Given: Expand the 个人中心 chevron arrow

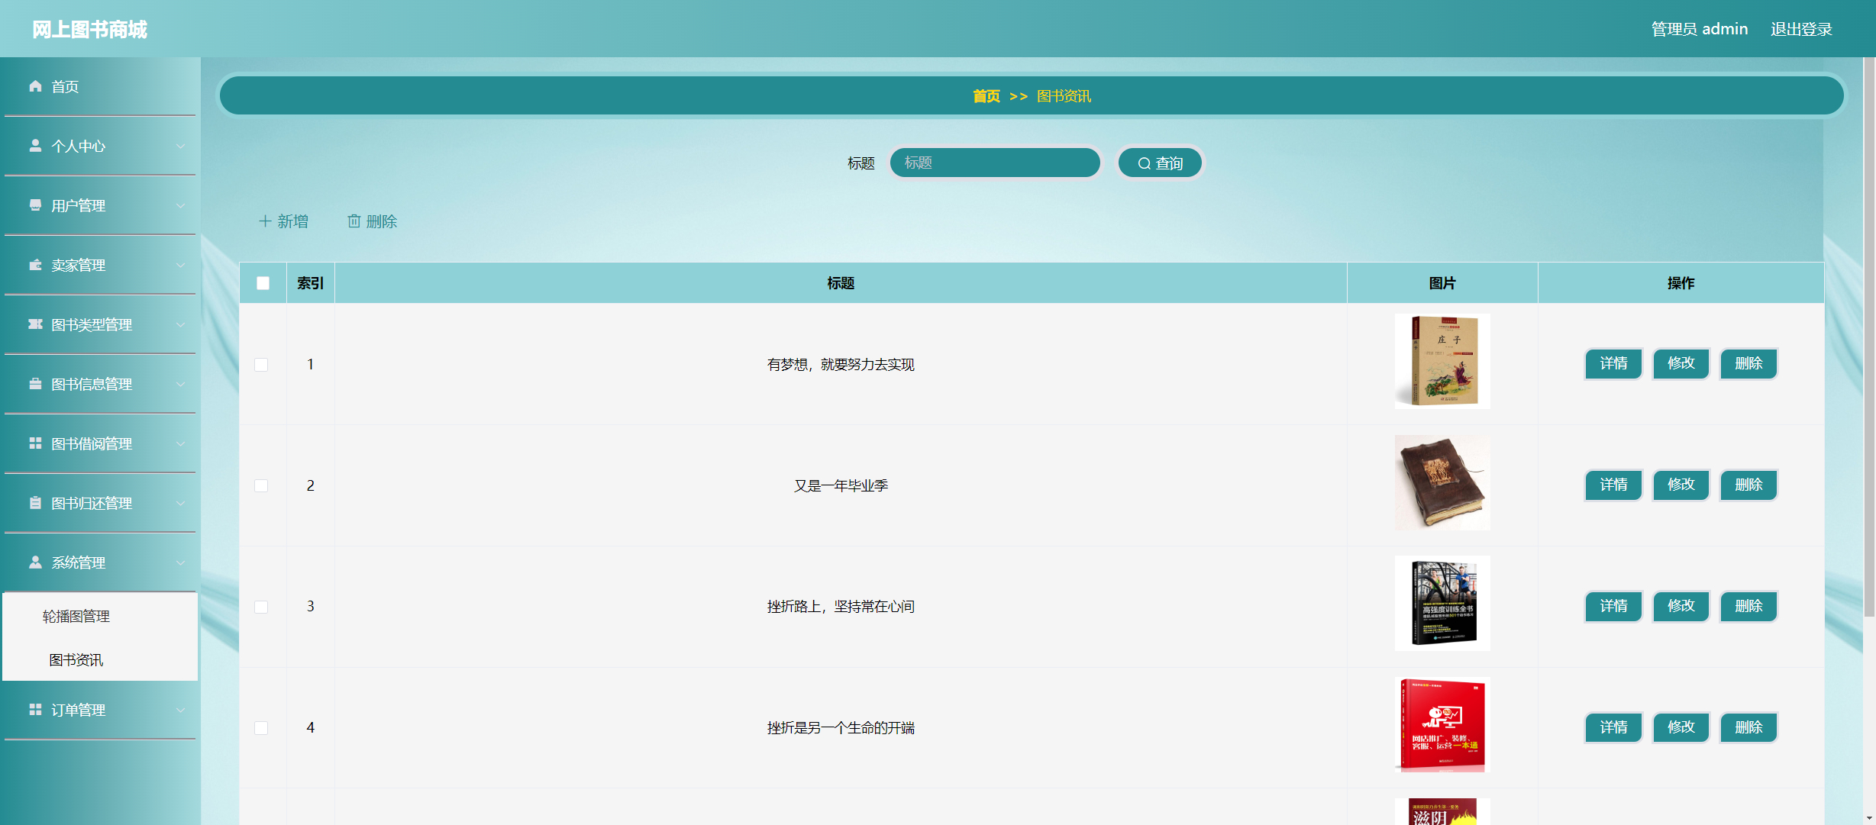Looking at the screenshot, I should click(180, 147).
